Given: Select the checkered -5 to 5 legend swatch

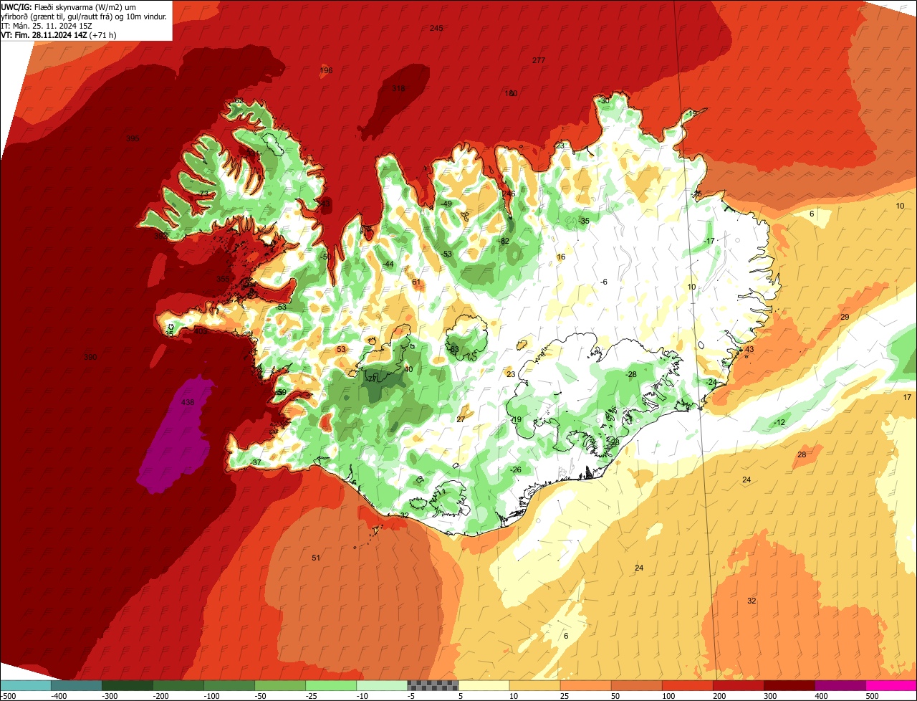Looking at the screenshot, I should pos(433,686).
